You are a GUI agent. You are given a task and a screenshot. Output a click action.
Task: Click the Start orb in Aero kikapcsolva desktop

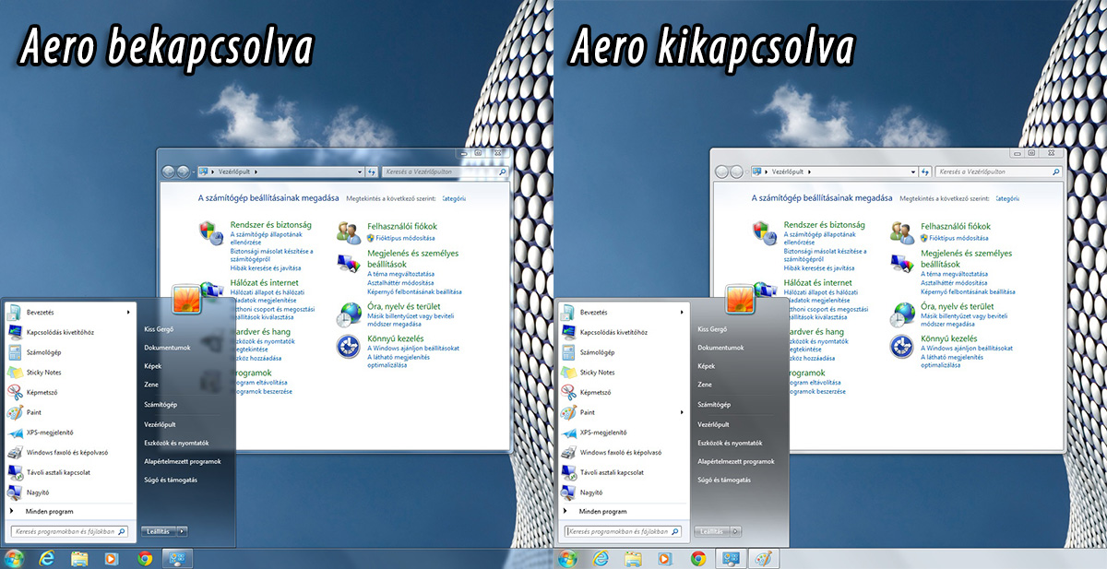click(567, 558)
